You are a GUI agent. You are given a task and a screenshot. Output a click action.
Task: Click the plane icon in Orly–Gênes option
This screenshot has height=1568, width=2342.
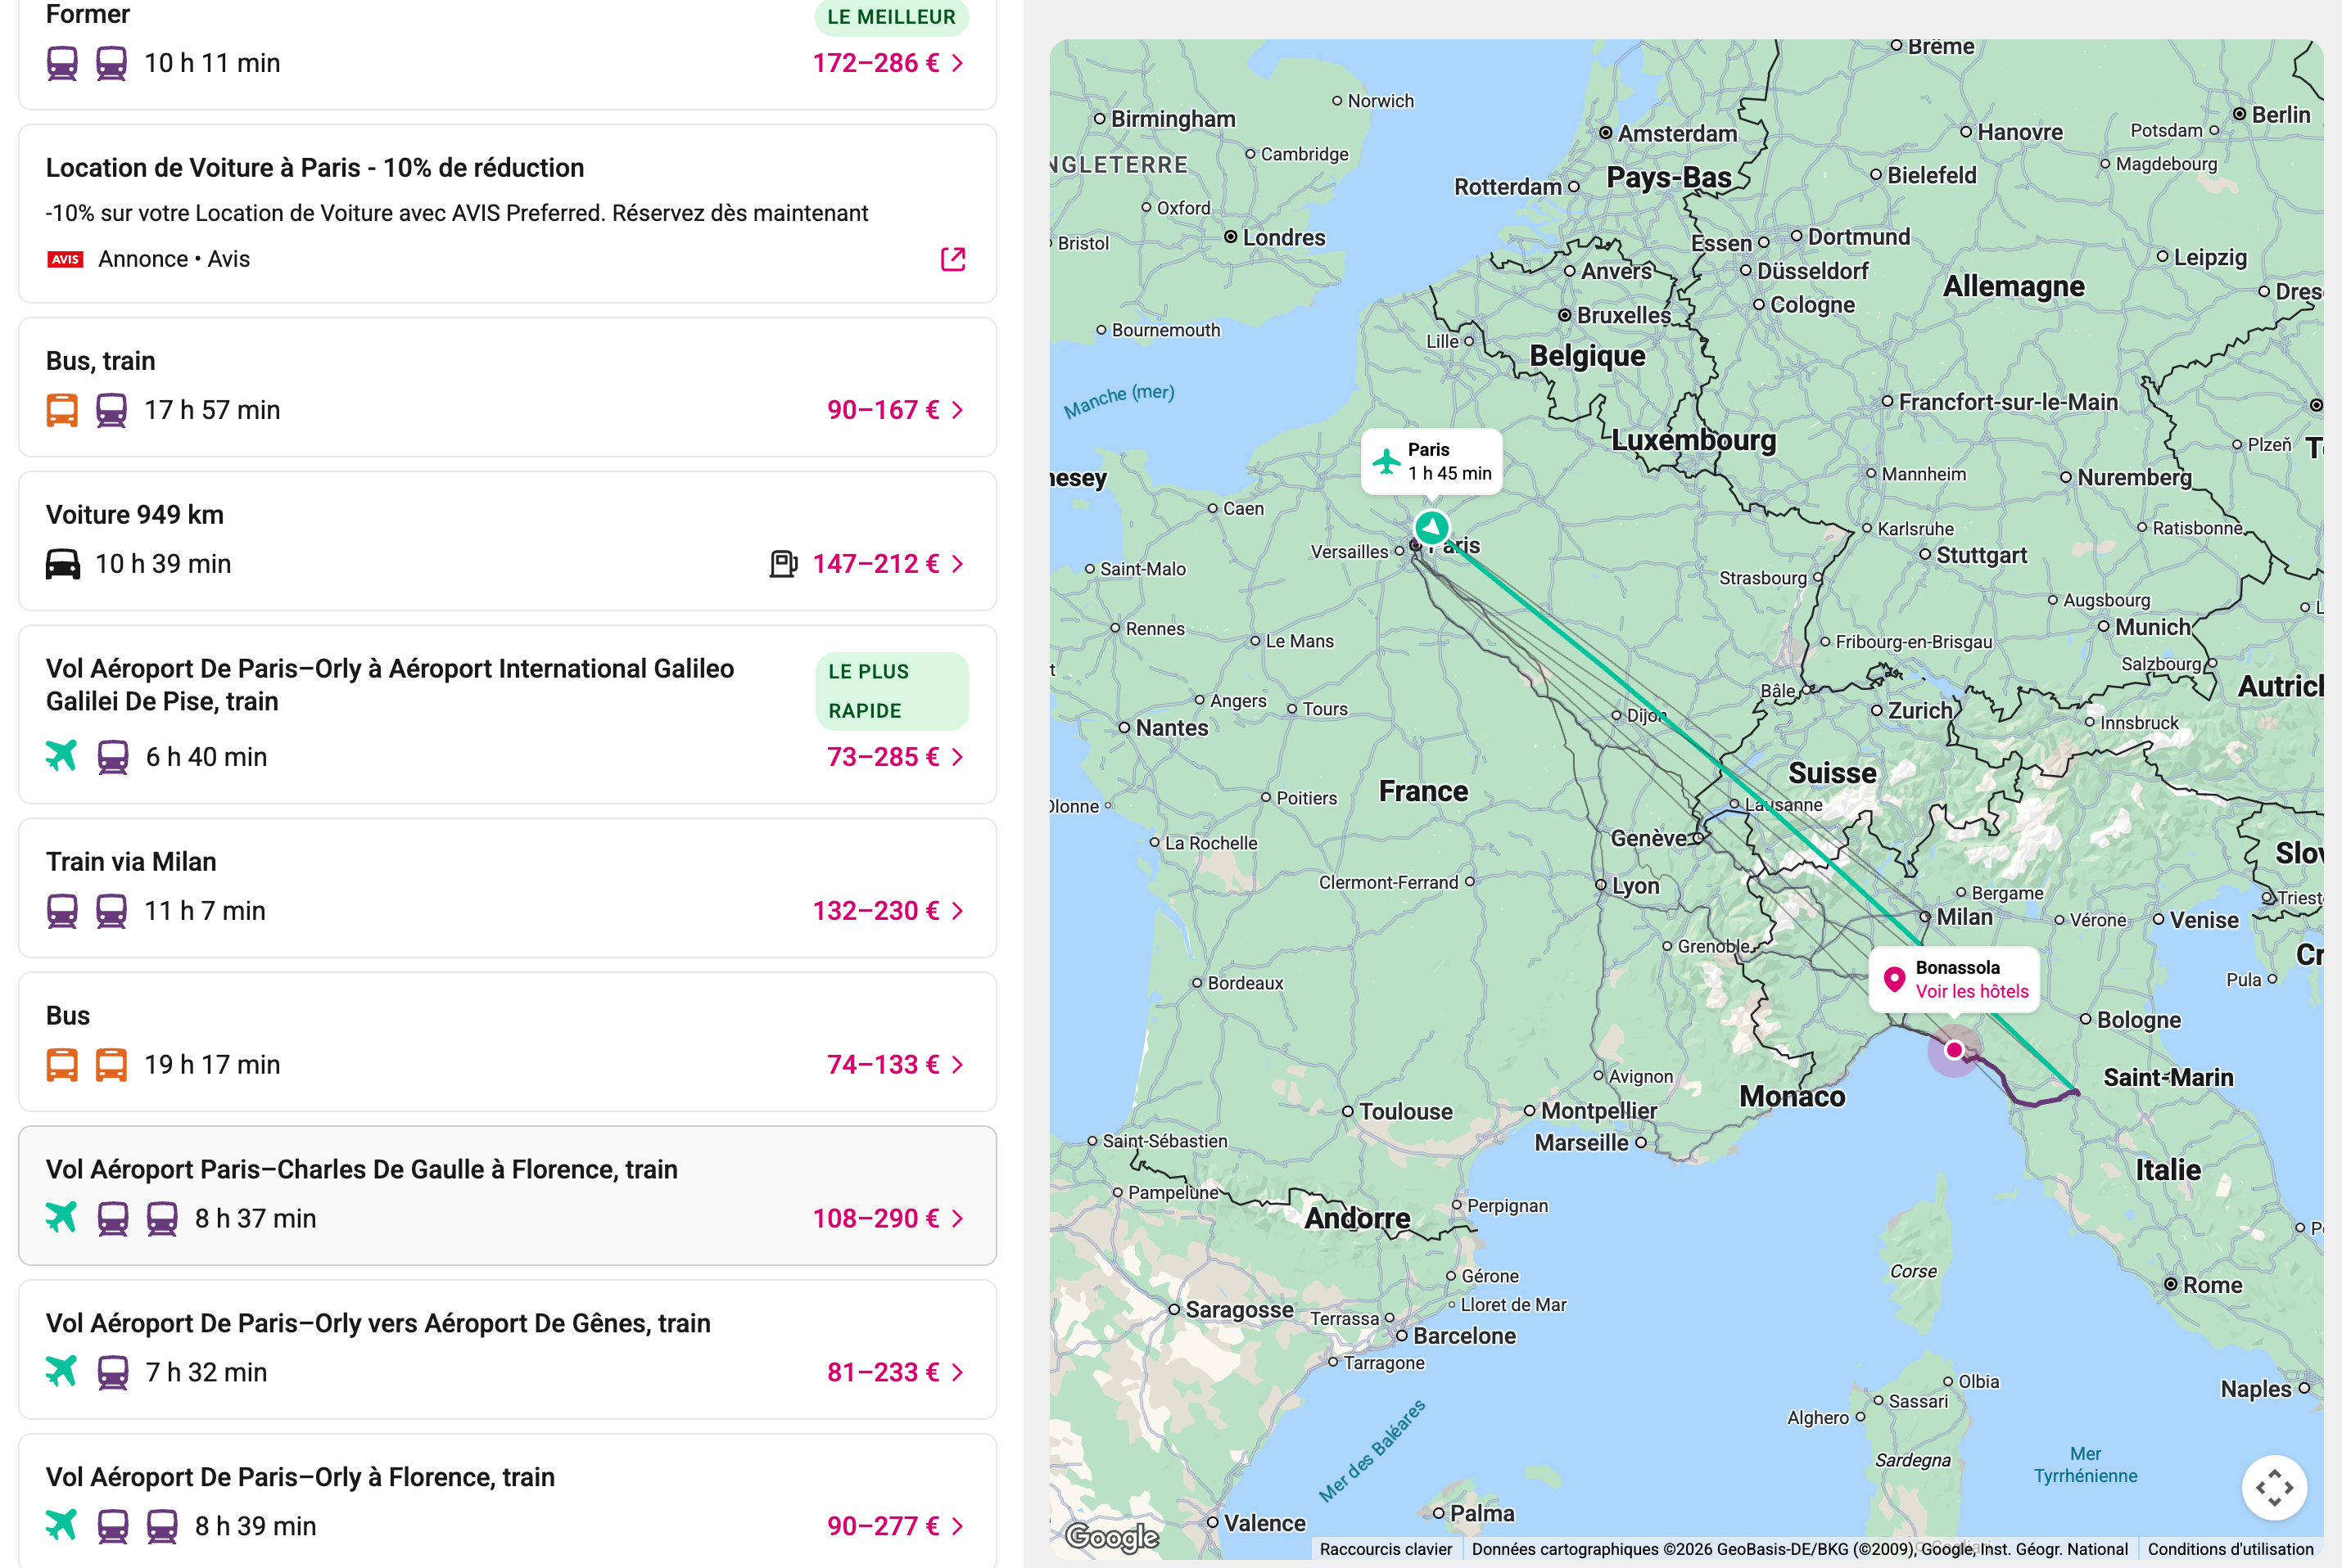click(x=62, y=1372)
